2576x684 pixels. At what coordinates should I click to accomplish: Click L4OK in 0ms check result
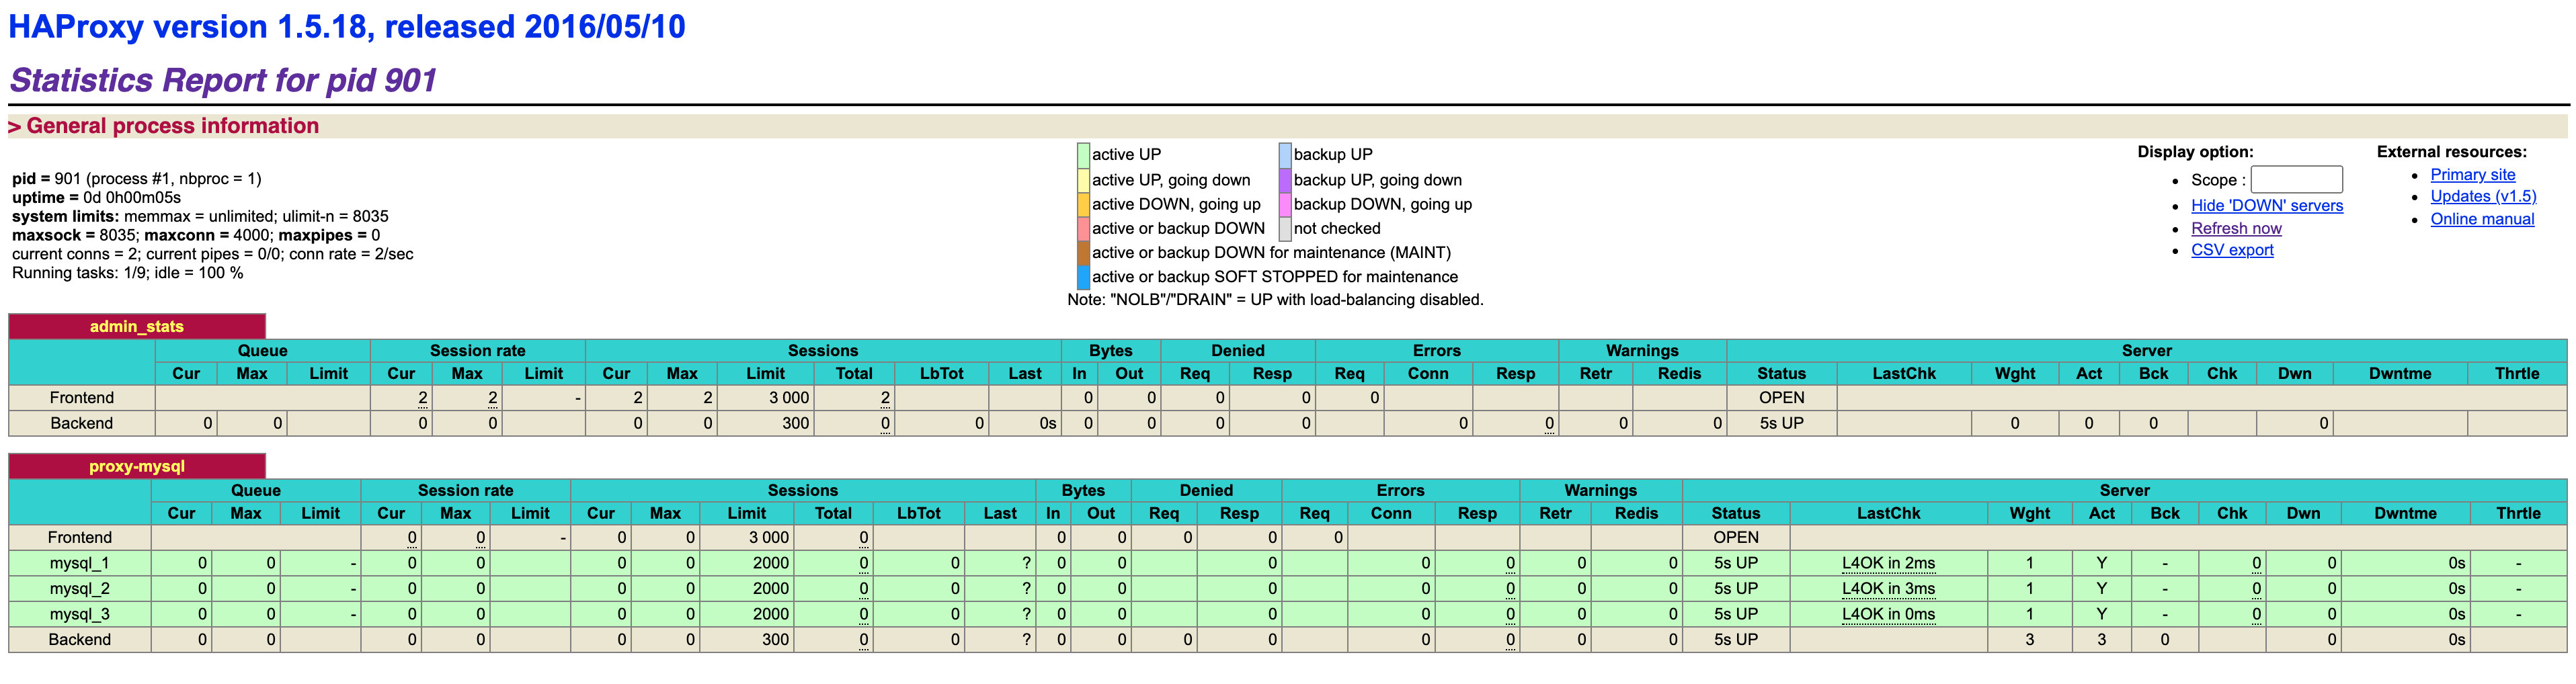[x=1888, y=614]
